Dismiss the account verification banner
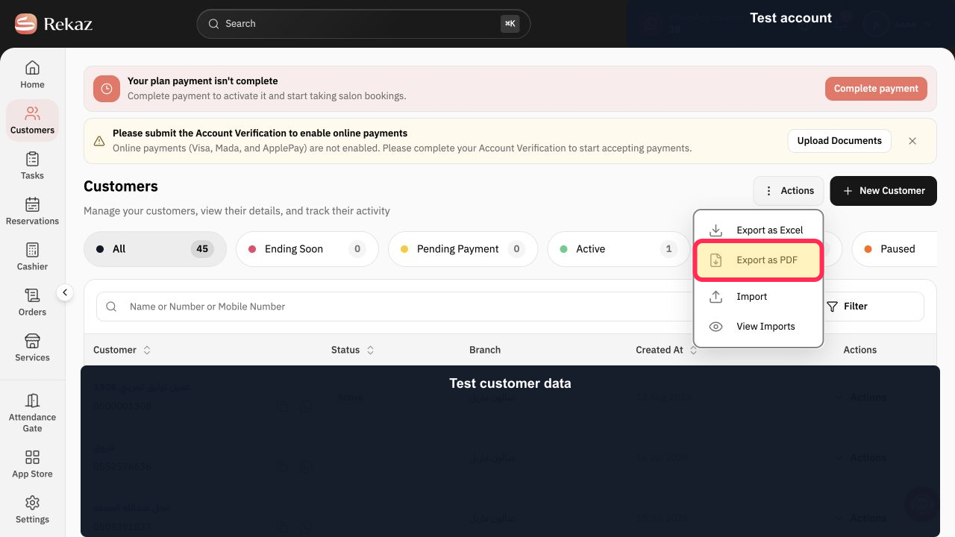Image resolution: width=955 pixels, height=537 pixels. click(912, 141)
